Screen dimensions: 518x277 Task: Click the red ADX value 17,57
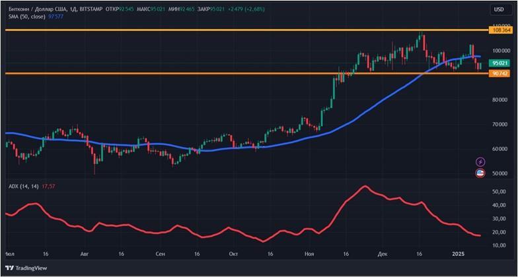(48, 187)
